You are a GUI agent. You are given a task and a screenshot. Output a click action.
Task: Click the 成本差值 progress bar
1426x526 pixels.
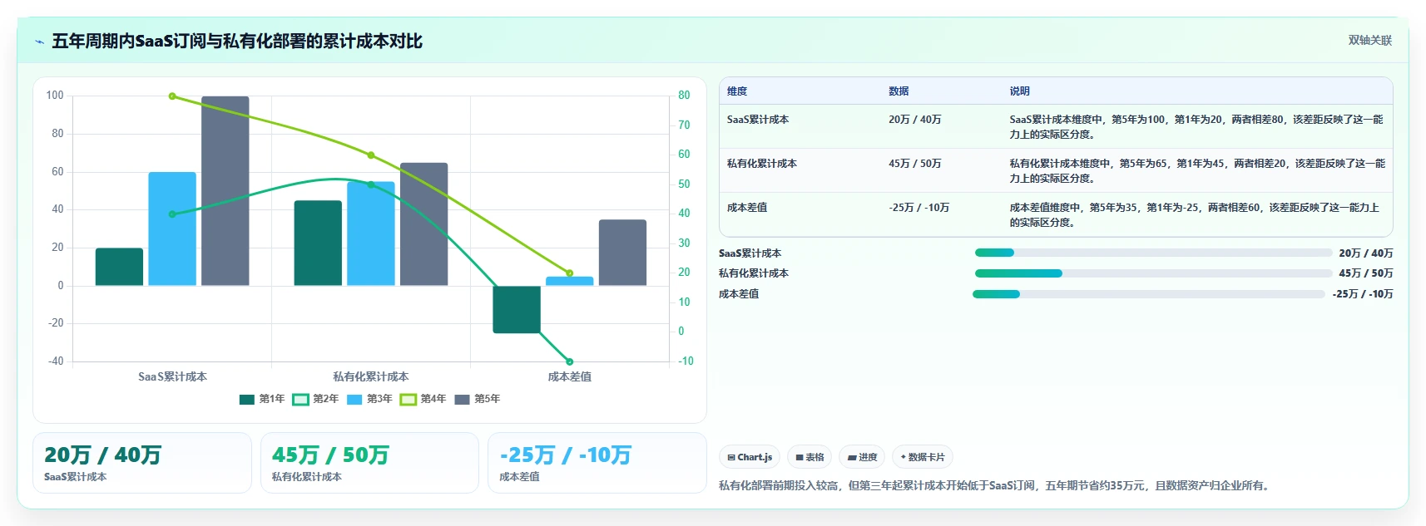(1149, 294)
